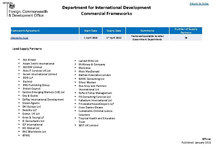Select McKinsey & Company entry
Viewport: 213px width, 147px height.
pyautogui.click(x=92, y=65)
